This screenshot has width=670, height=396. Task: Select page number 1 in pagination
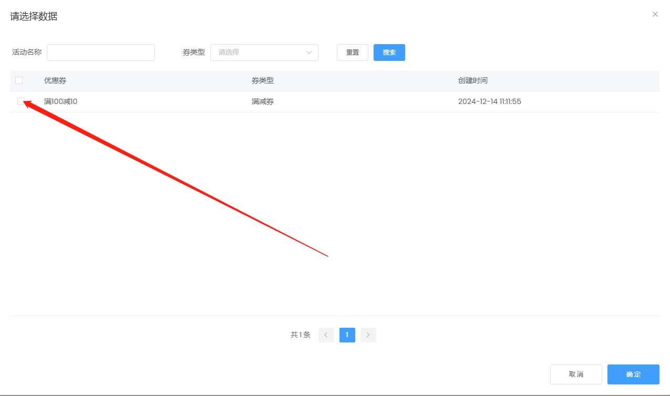coord(347,335)
